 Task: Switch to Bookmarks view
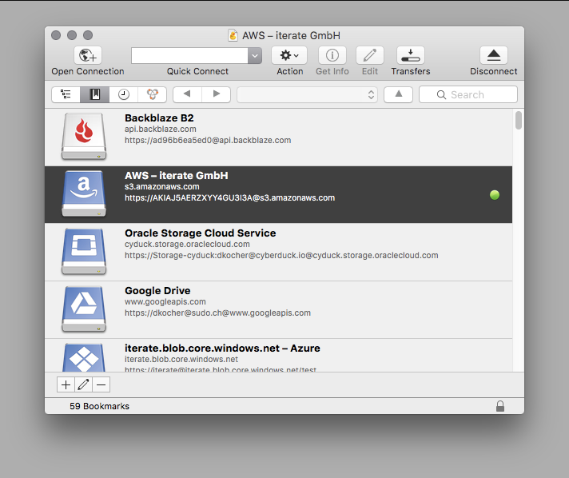[95, 94]
